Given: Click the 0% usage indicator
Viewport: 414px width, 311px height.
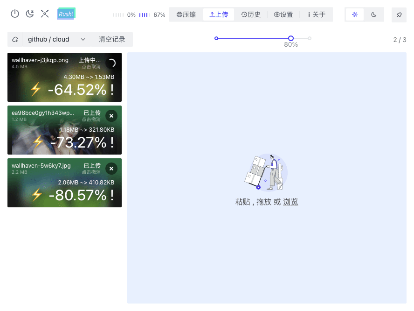Looking at the screenshot, I should (124, 15).
